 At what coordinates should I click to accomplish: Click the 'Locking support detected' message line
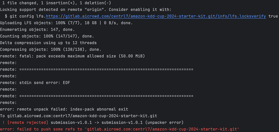86,10
